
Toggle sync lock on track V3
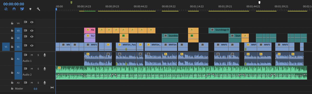[25, 30]
